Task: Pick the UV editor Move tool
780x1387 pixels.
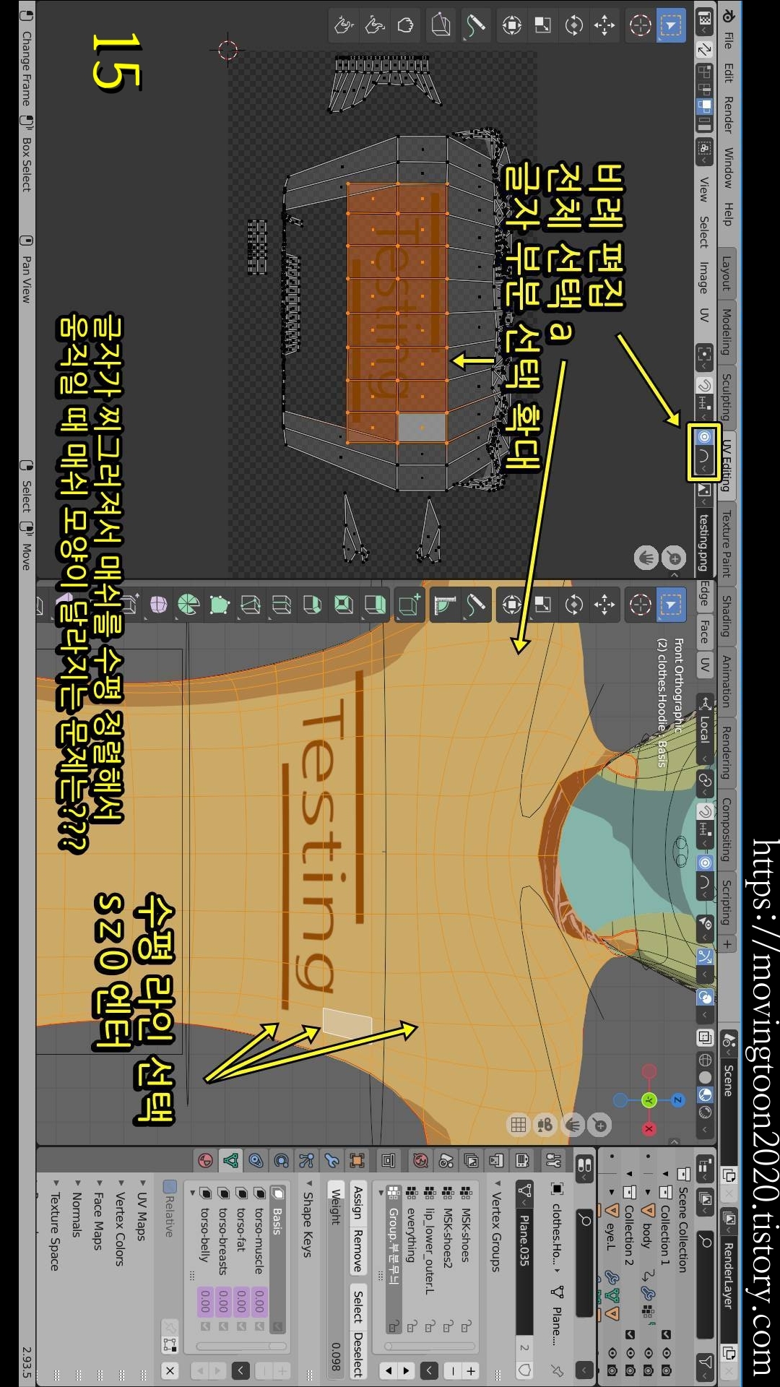Action: (x=604, y=26)
